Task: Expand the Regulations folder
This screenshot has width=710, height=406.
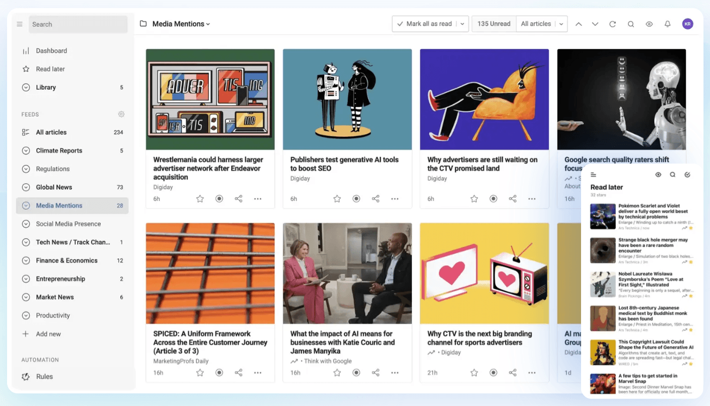Action: click(x=26, y=169)
